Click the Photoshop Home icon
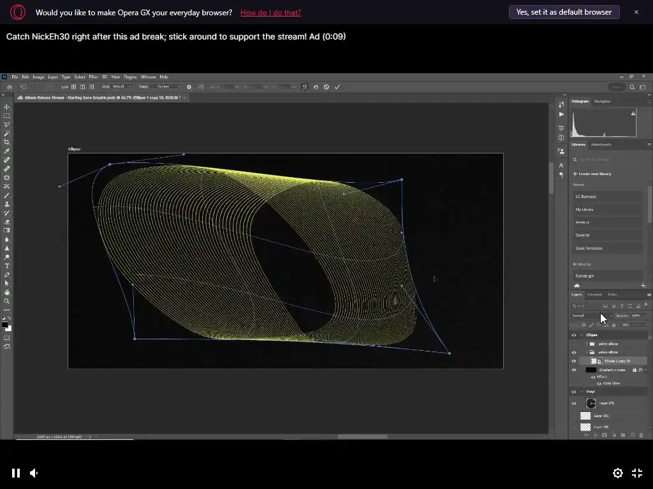Screen dimensions: 653x489 tap(9, 87)
